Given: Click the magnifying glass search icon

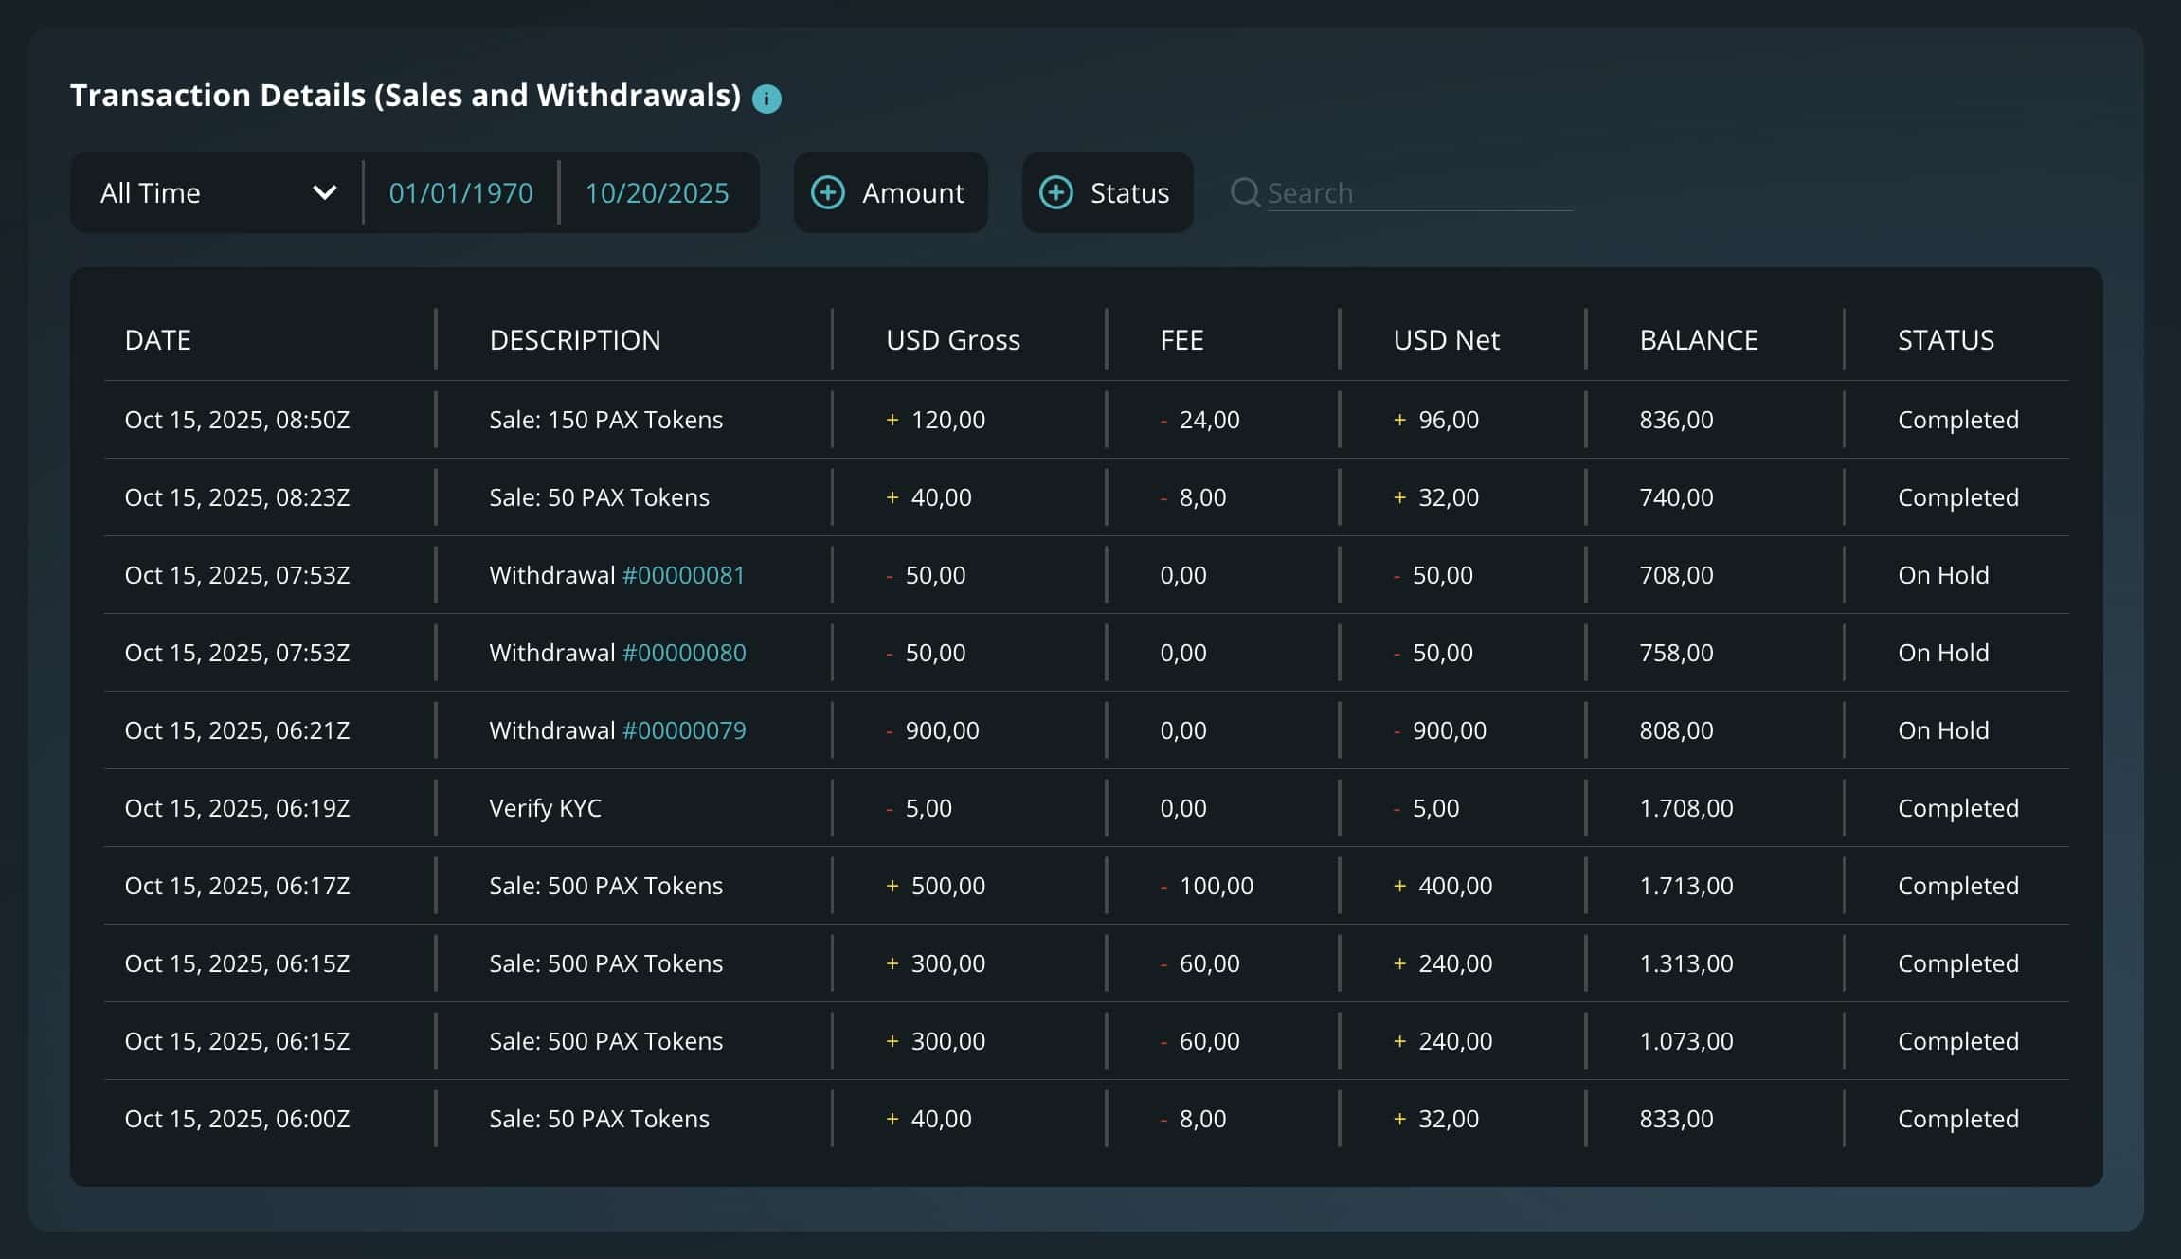Looking at the screenshot, I should (x=1244, y=192).
